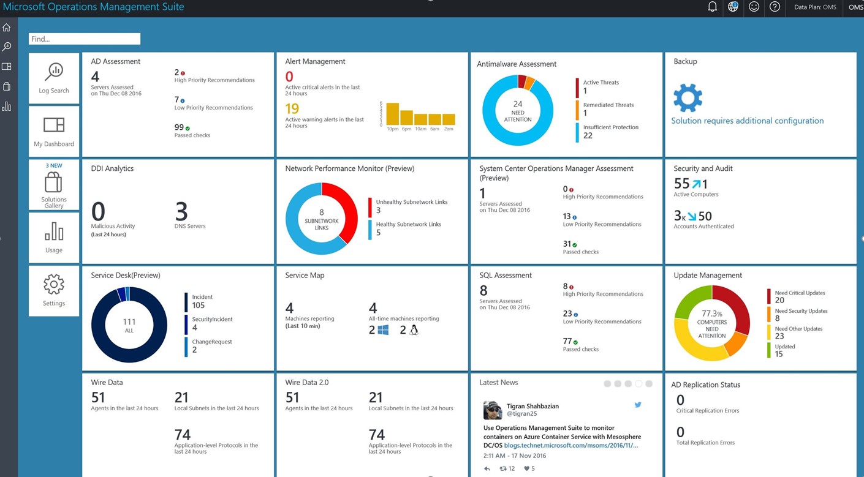Screen dimensions: 864x477
Task: Click 77 Passed checks in SQL Assessment
Action: pos(580,345)
